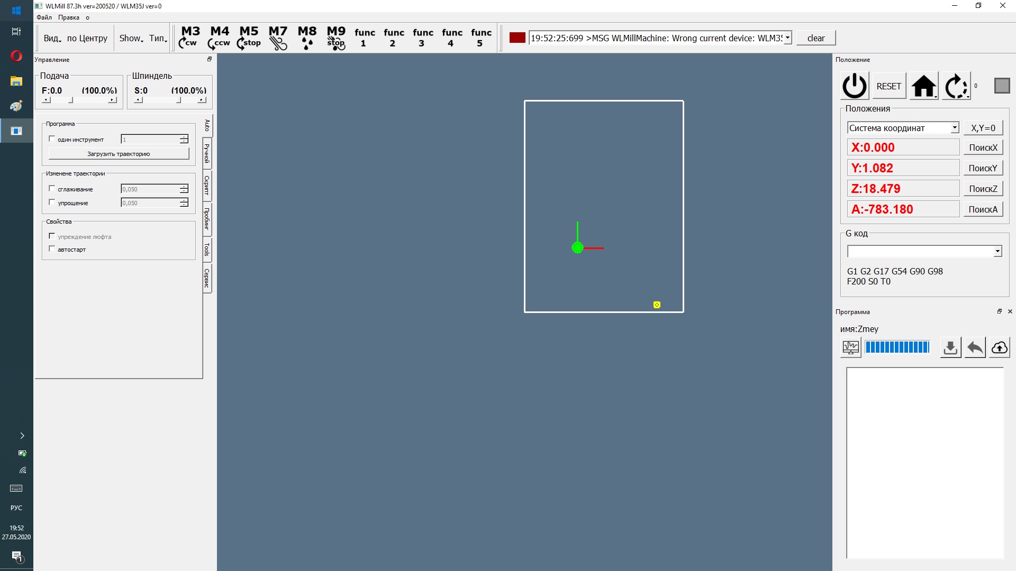The width and height of the screenshot is (1016, 571).
Task: Check the 'автостарт' checkbox
Action: pyautogui.click(x=52, y=249)
